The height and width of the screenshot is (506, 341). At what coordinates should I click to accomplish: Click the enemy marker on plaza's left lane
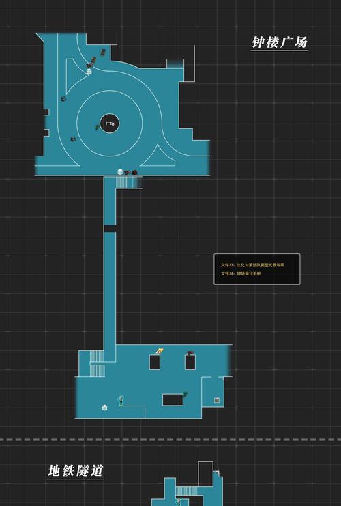click(x=63, y=98)
